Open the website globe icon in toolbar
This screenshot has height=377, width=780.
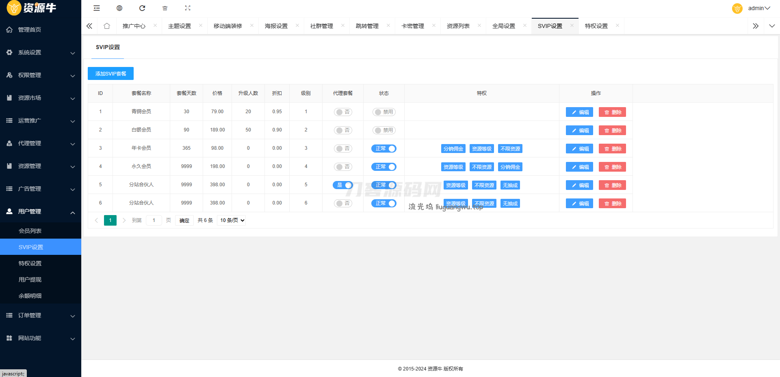tap(119, 8)
